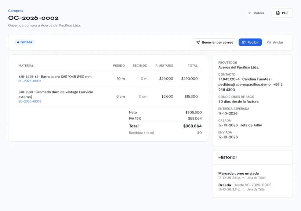Click the cancel circle icon beside Anular
Screen dimensions: 301x211
pyautogui.click(x=269, y=43)
